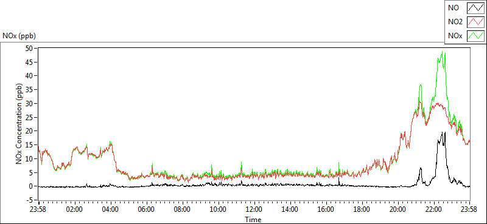Click the 18:00 time axis marker

[x=362, y=209]
